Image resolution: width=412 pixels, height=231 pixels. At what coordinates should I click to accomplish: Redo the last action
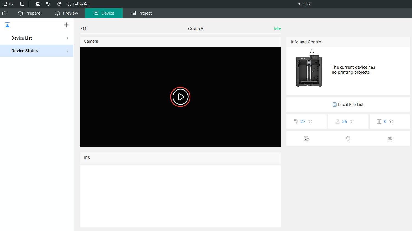(59, 4)
